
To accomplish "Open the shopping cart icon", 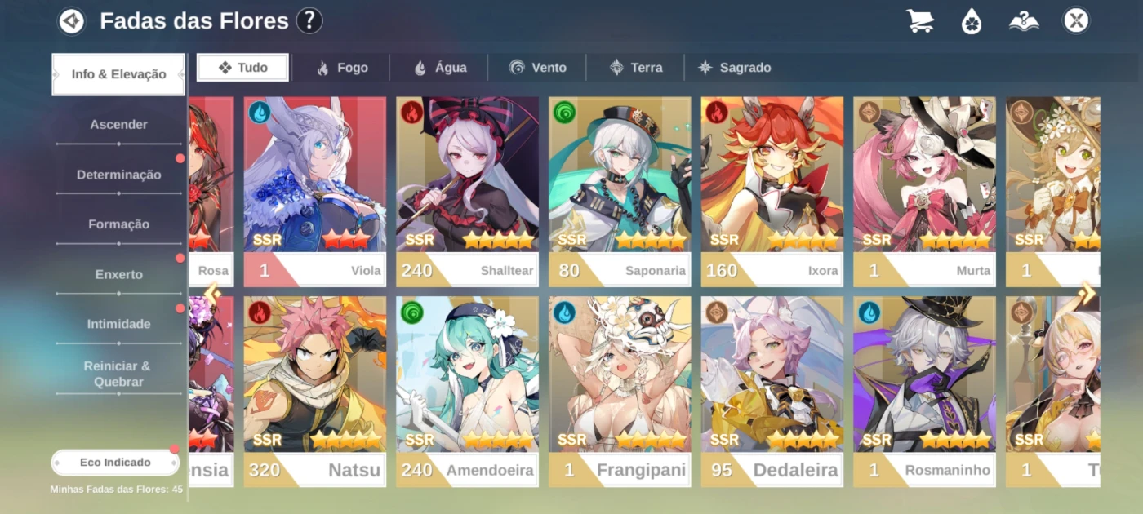I will point(920,20).
